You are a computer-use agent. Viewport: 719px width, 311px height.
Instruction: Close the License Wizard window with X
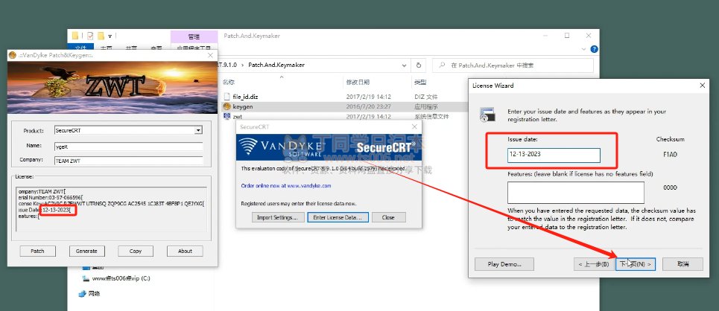click(702, 86)
